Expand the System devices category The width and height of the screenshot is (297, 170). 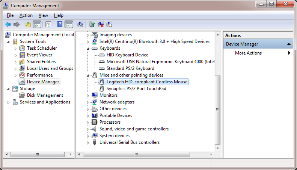pos(88,136)
